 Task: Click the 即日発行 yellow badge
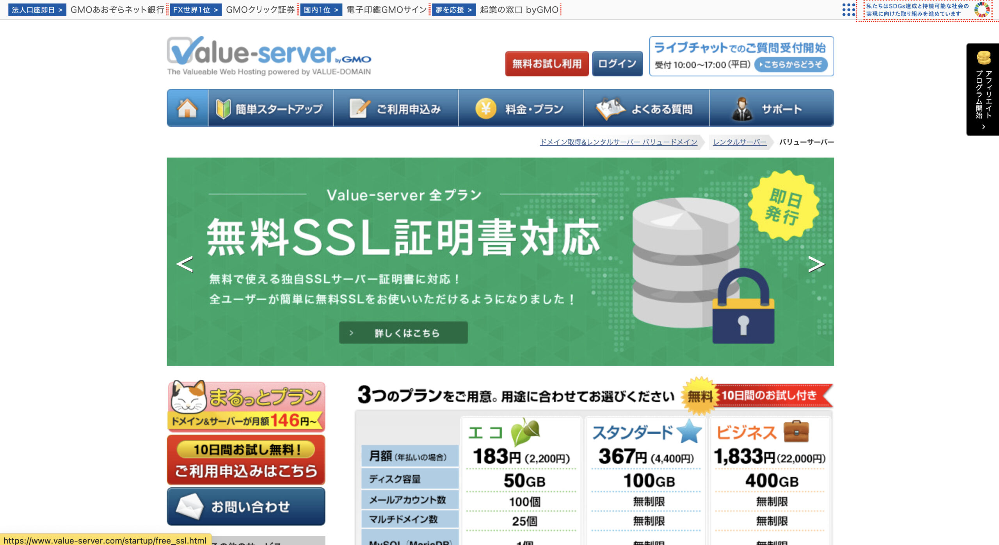click(784, 206)
